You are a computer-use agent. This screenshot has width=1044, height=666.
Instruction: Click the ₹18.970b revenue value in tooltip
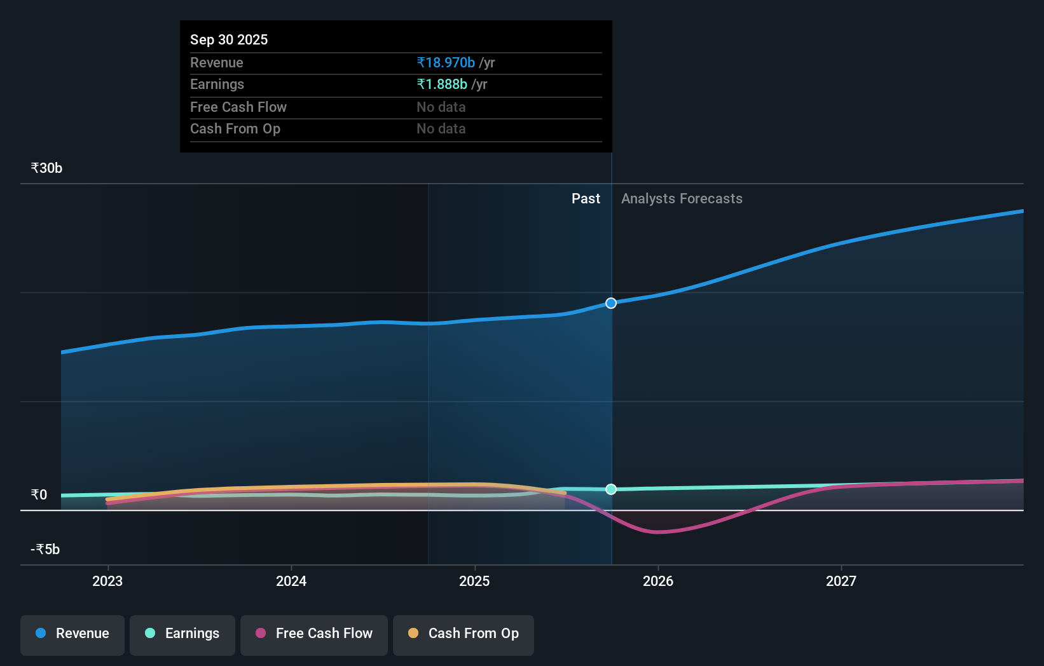click(446, 63)
